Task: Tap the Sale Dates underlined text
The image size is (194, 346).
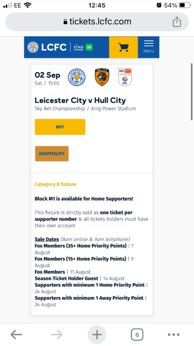Action: [47, 239]
